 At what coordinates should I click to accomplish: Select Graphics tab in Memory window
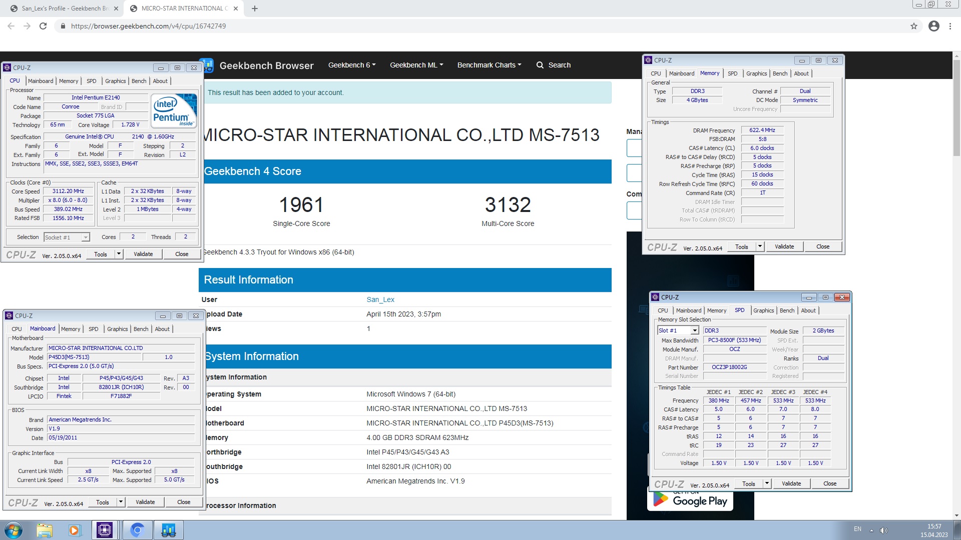[756, 73]
